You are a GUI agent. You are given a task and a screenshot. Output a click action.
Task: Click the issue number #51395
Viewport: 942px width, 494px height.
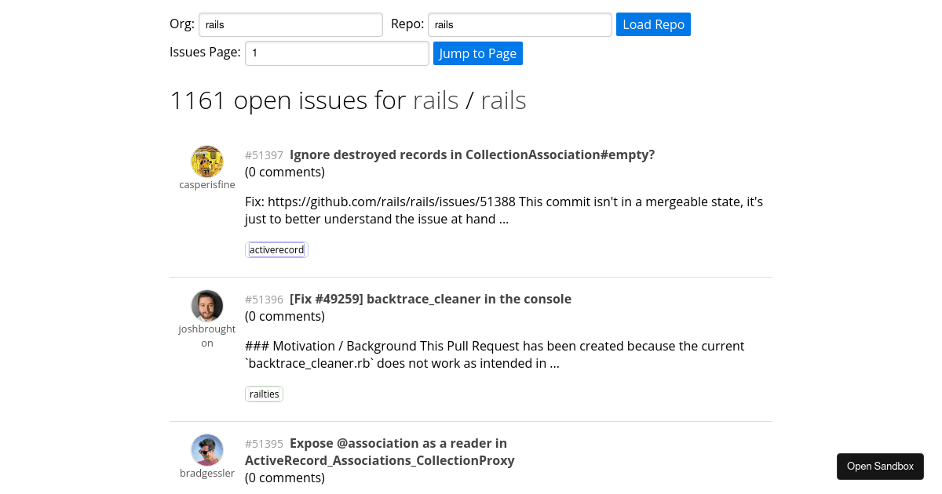264,443
